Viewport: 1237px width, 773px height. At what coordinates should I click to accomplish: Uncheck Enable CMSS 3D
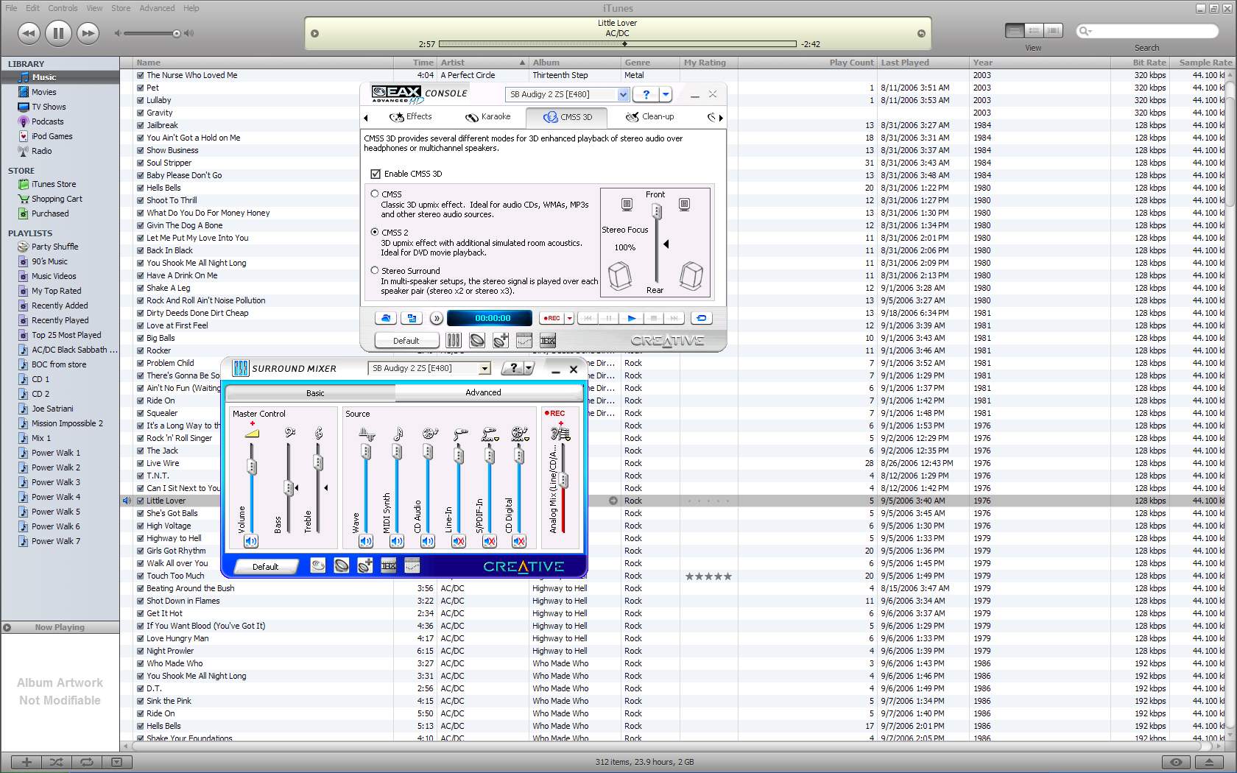(x=376, y=174)
